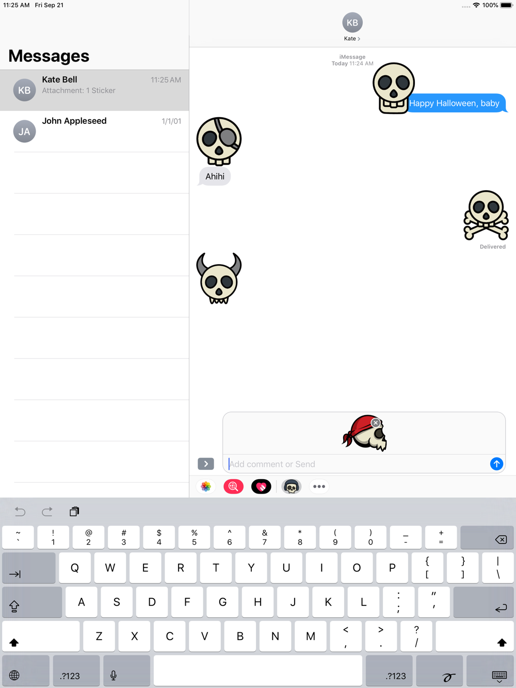This screenshot has width=516, height=688.
Task: Tap the eyepatch skull sticker
Action: point(219,141)
